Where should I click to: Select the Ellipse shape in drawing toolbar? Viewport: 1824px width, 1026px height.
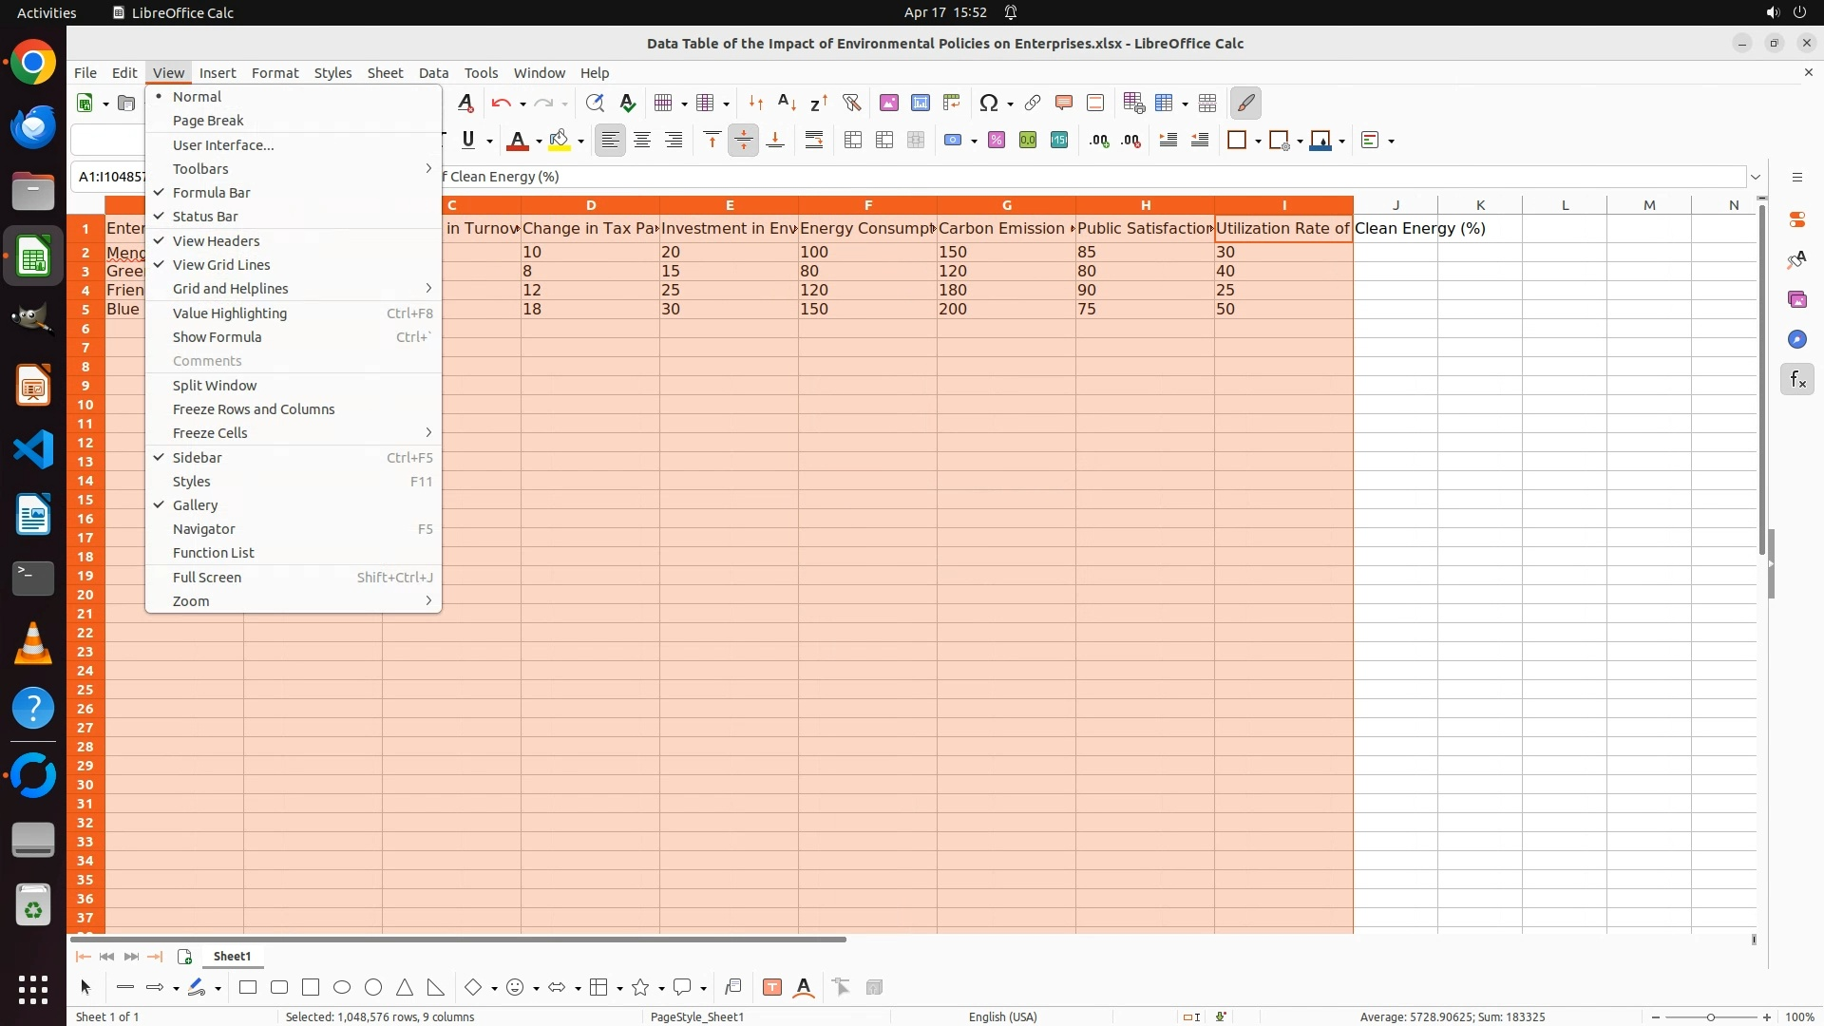(x=342, y=988)
